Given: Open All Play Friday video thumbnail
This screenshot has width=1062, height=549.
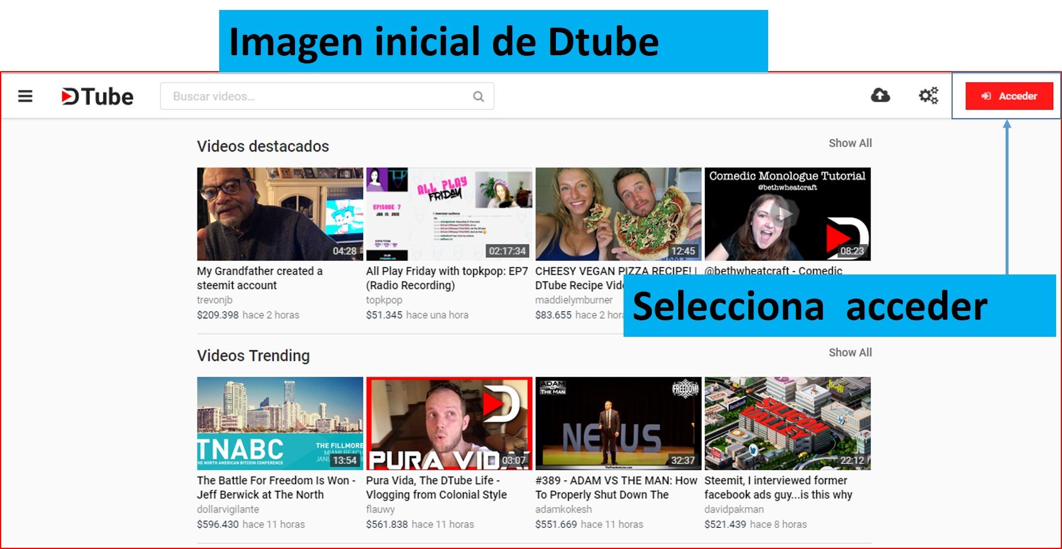Looking at the screenshot, I should [x=449, y=214].
